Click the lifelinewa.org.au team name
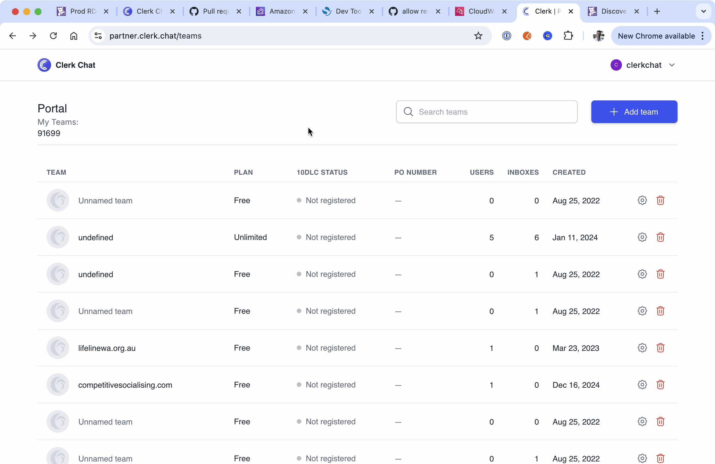 coord(107,348)
